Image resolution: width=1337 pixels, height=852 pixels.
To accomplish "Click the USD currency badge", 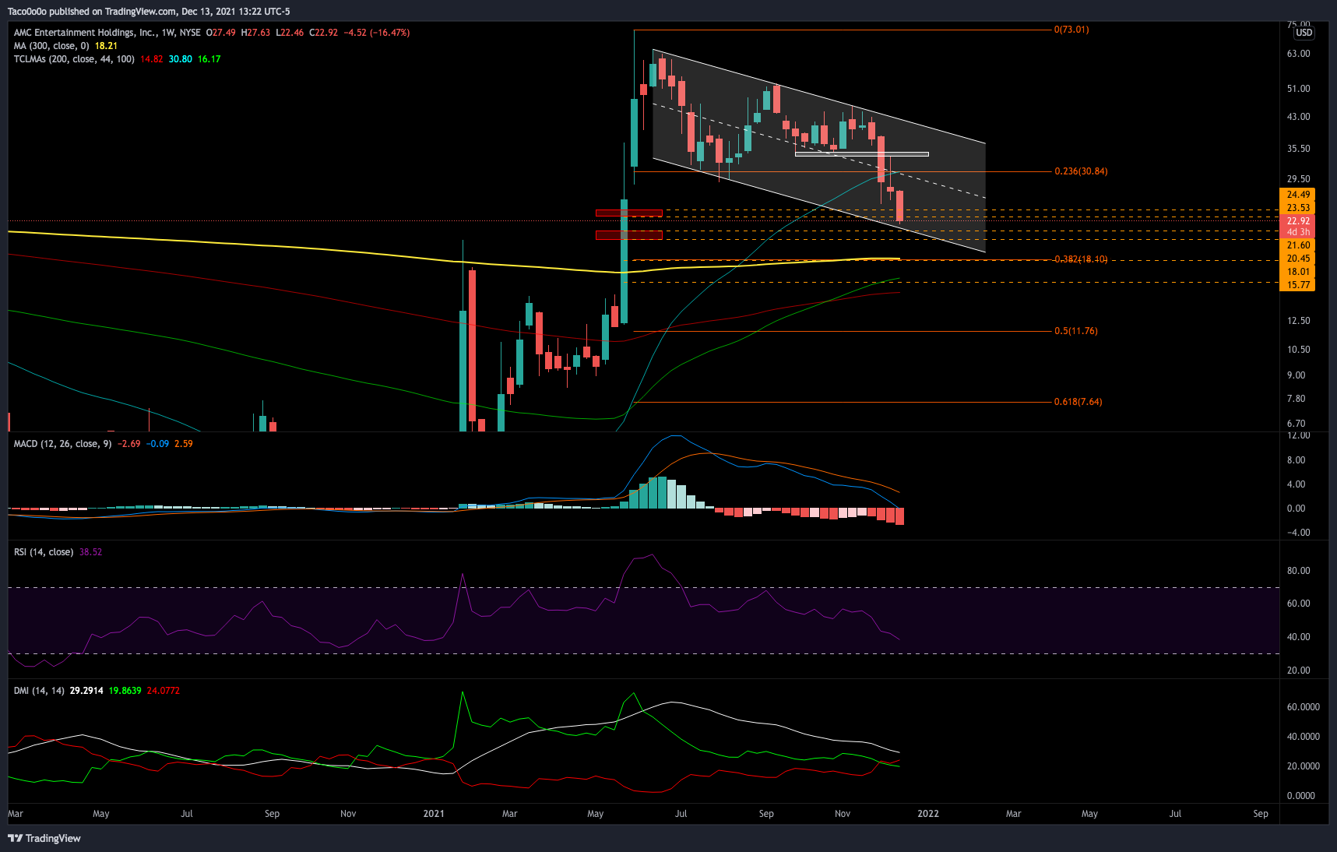I will [x=1304, y=33].
